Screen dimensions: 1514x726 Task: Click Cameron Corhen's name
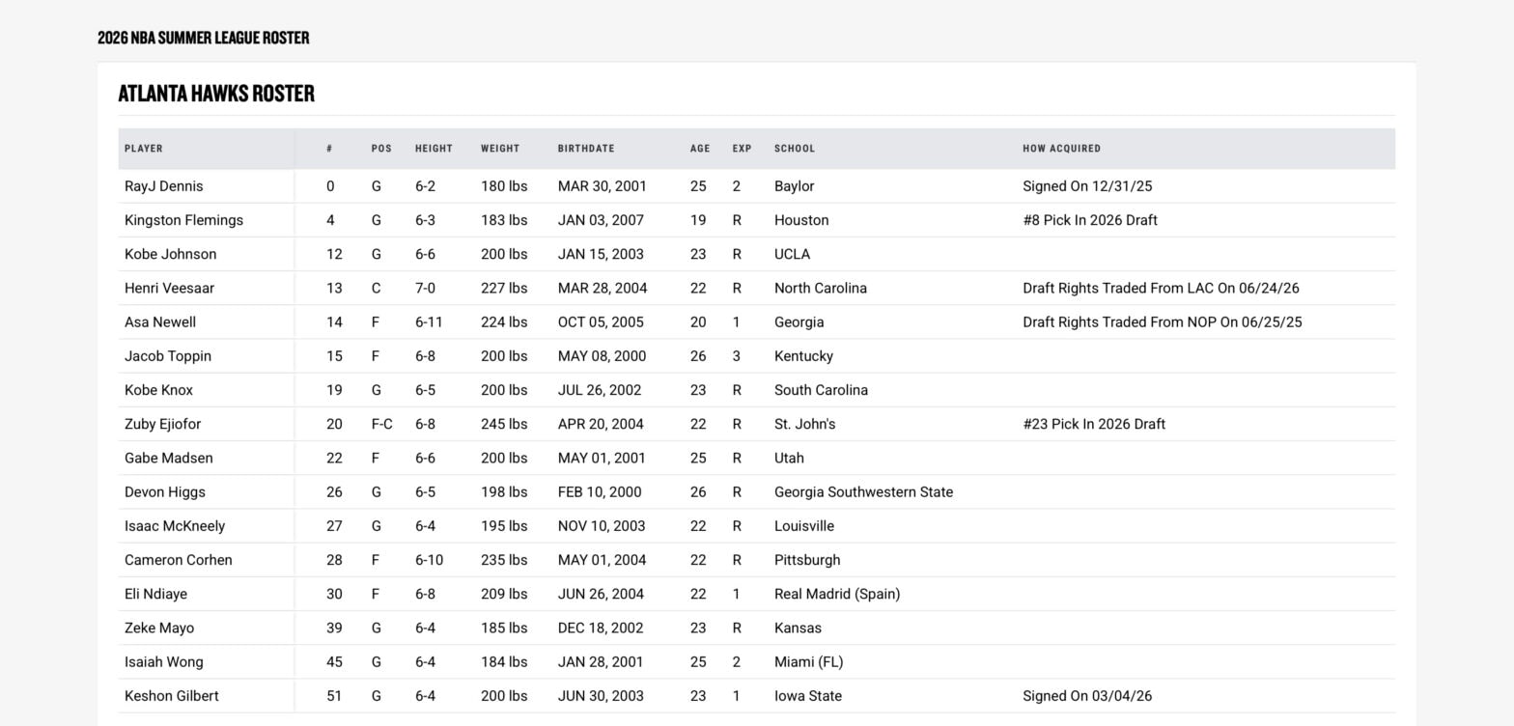coord(179,560)
